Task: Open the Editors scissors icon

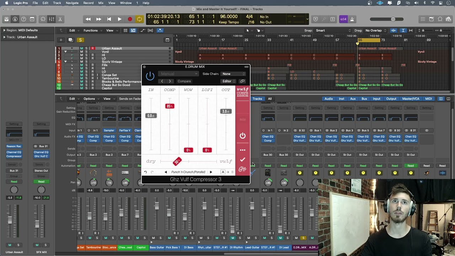Action: click(x=60, y=19)
